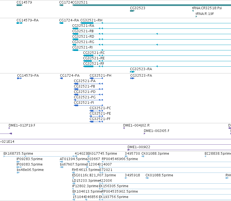Open the EK193756.5prime EST label
This screenshot has height=201, width=231.
click(113, 197)
